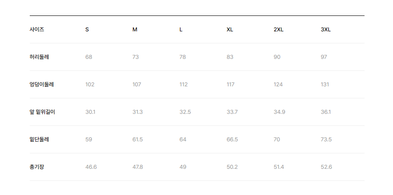The height and width of the screenshot is (195, 393).
Task: Click waist value 97 for 3XL
Action: click(x=324, y=57)
